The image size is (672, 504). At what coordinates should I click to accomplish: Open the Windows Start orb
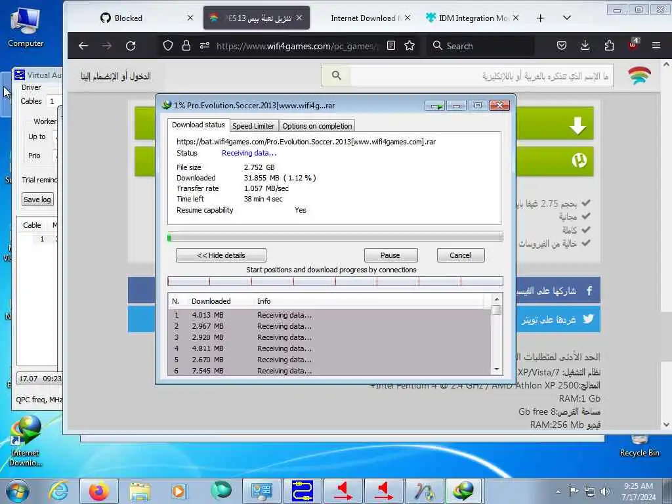(x=18, y=491)
